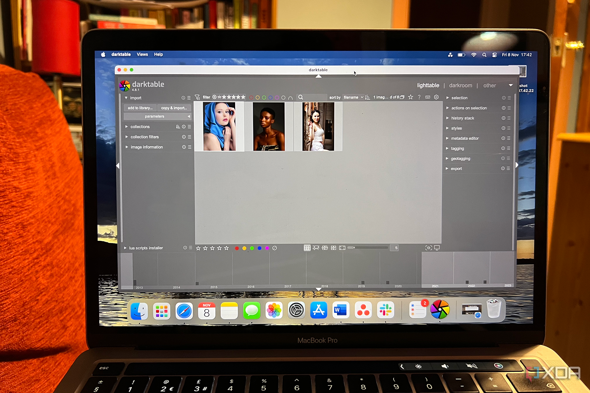Image resolution: width=590 pixels, height=393 pixels.
Task: Toggle the green color label filter circle
Action: (264, 97)
